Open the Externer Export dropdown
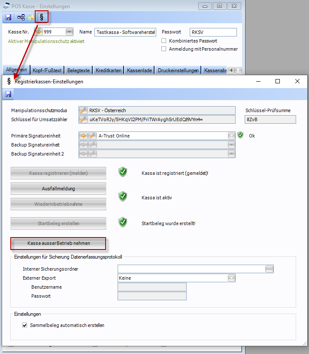The width and height of the screenshot is (309, 354). tap(232, 278)
